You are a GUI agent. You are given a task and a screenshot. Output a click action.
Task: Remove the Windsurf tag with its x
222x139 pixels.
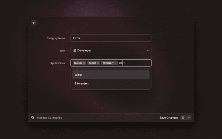coord(116,63)
